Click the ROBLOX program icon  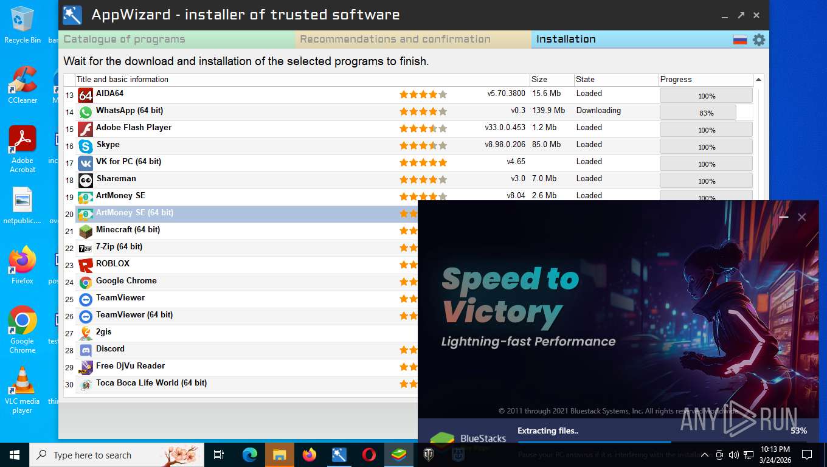[x=86, y=265]
